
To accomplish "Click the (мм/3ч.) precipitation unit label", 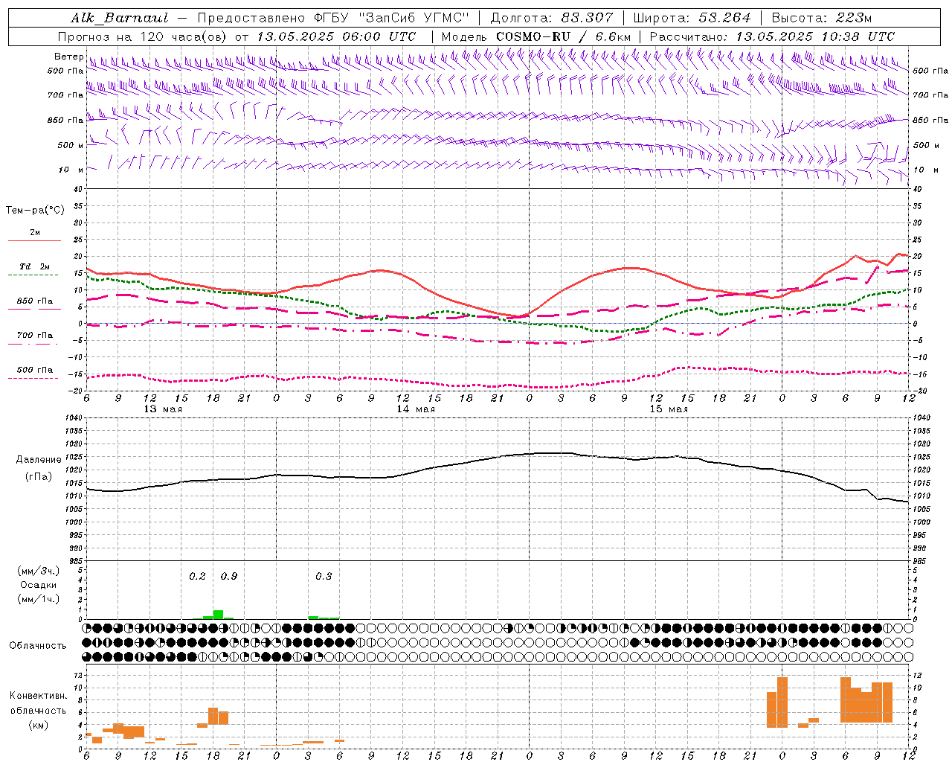I will click(38, 571).
